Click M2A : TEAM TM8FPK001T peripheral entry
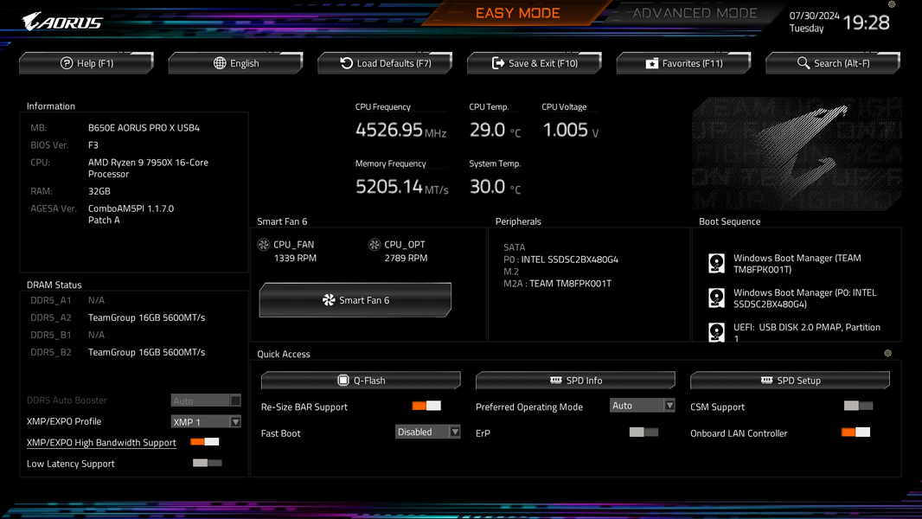This screenshot has height=519, width=922. 557,284
